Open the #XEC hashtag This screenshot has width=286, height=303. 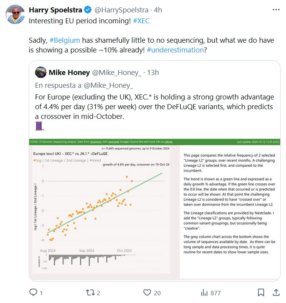(141, 21)
